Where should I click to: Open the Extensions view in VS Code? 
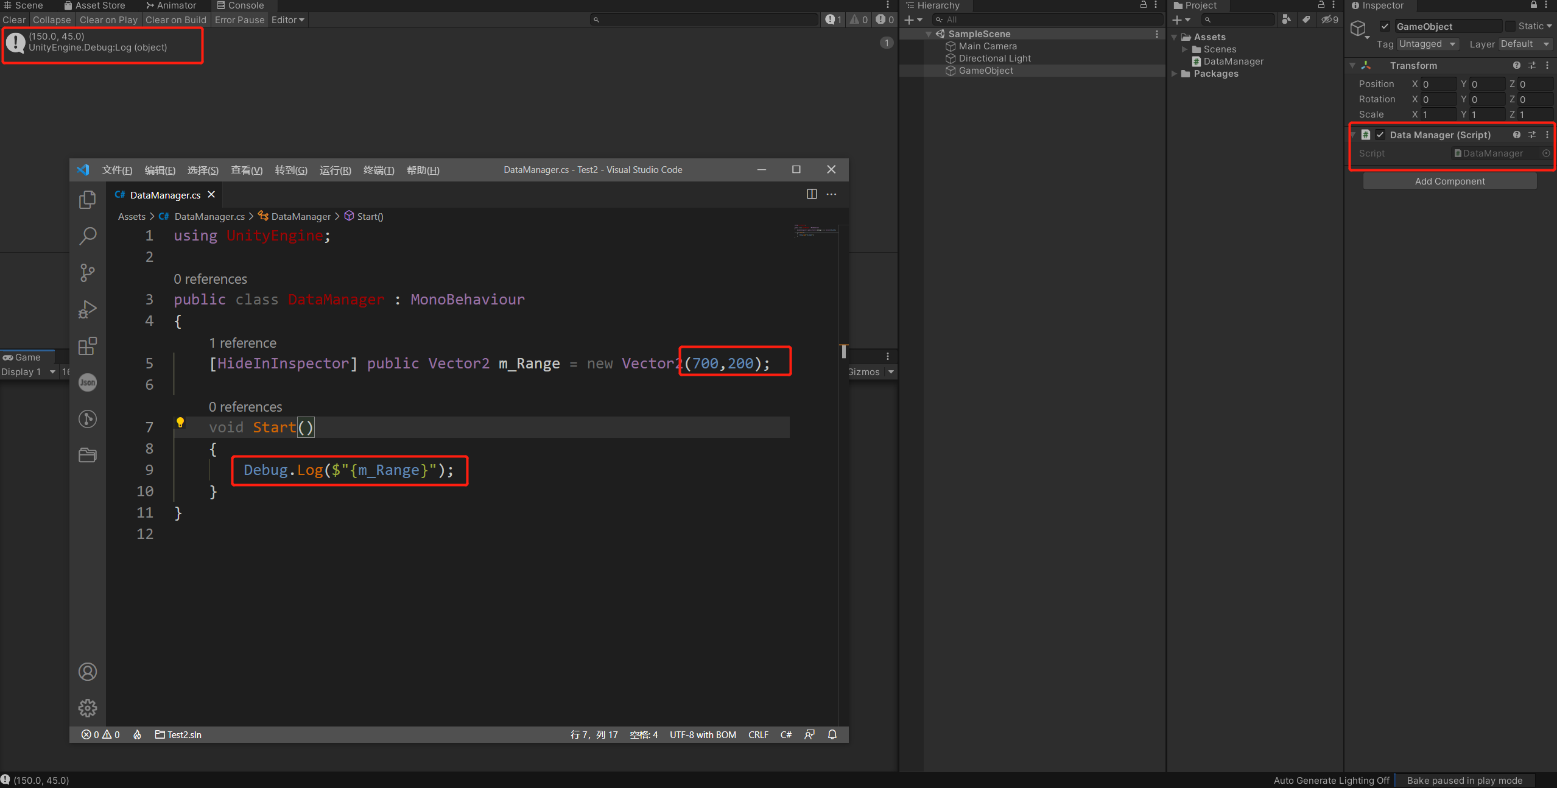click(88, 346)
